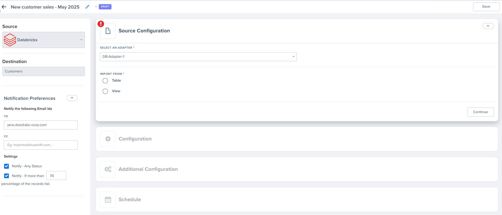Viewport: 502px width, 215px height.
Task: Click the failure percentage field showing 70
Action: pyautogui.click(x=56, y=176)
